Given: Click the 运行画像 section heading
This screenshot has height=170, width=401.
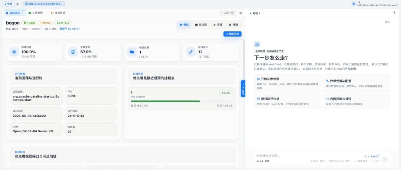Looking at the screenshot, I should tap(20, 74).
